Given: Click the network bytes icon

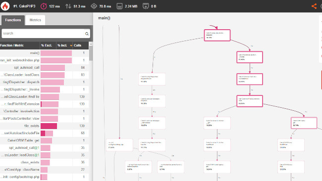Looking at the screenshot, I should pyautogui.click(x=146, y=6).
